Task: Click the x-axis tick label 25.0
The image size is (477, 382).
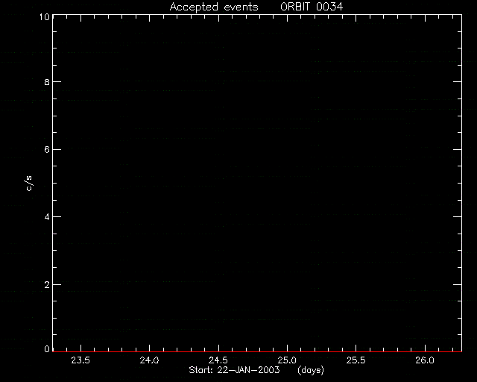Action: (287, 360)
